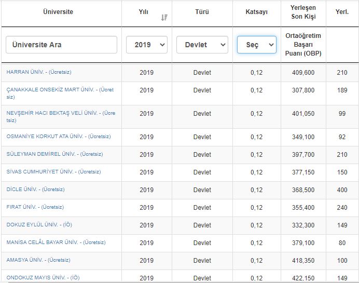Open ONDOKUZ MAYIS ÜNİV. (İÖ) link
Image resolution: width=359 pixels, height=283 pixels.
click(x=43, y=277)
